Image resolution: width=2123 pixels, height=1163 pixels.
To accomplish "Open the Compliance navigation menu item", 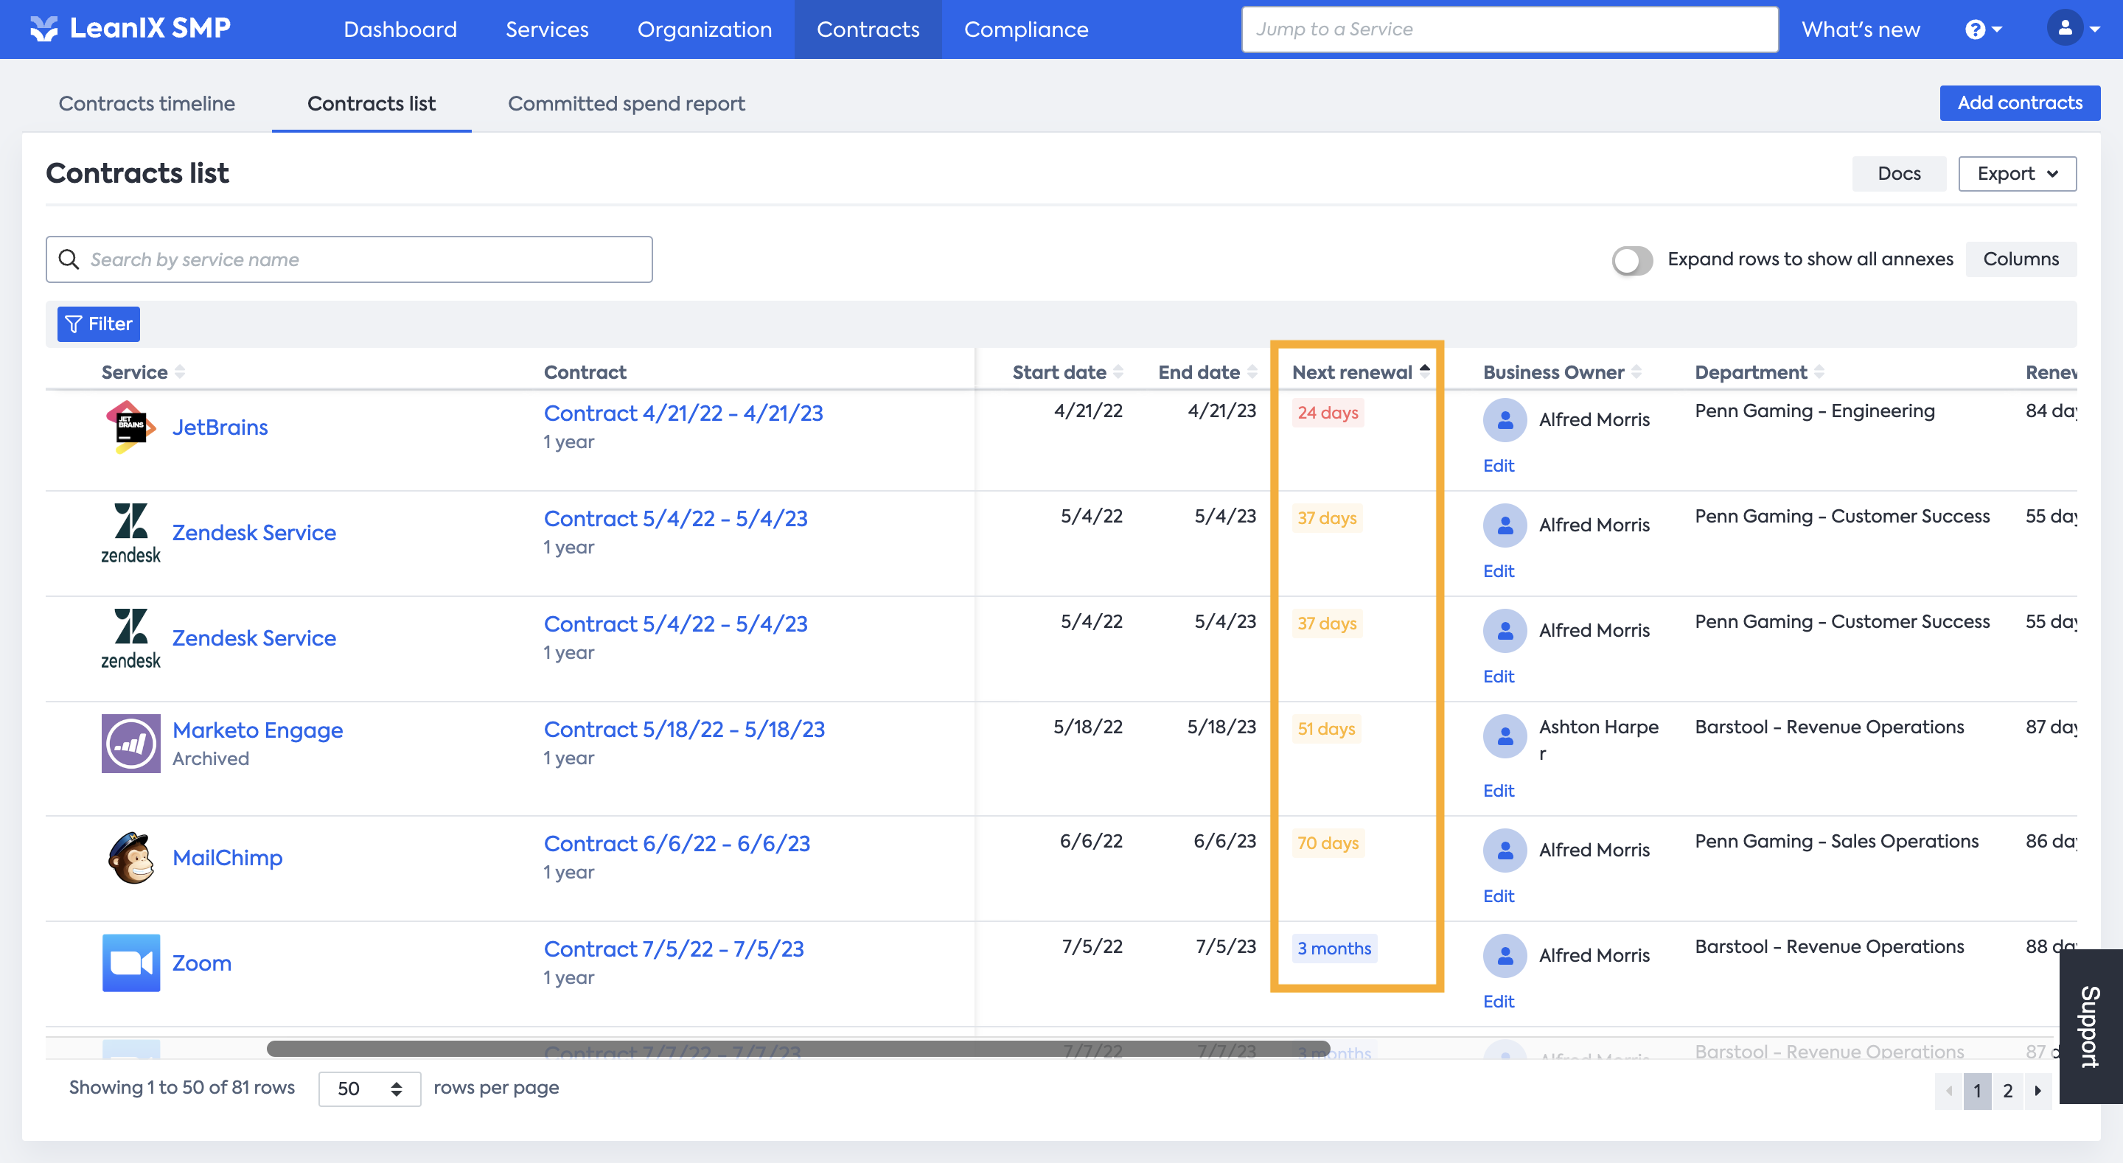I will (1025, 29).
